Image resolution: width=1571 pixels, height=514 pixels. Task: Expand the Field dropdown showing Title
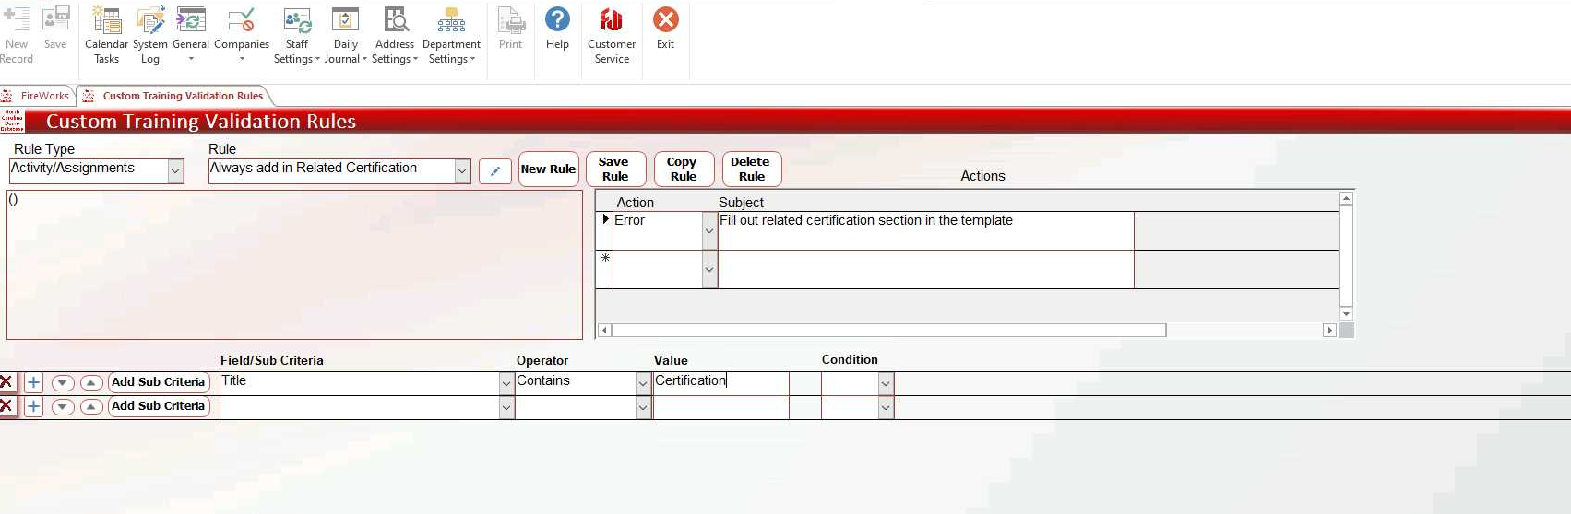(x=506, y=382)
